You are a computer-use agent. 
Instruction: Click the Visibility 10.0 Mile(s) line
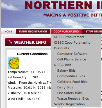point(24,93)
